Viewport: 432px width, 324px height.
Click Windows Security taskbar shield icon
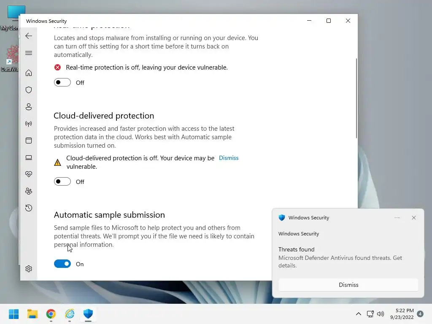point(88,314)
